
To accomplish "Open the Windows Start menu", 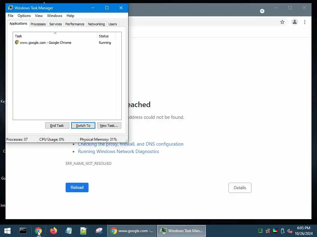I will tap(7, 231).
